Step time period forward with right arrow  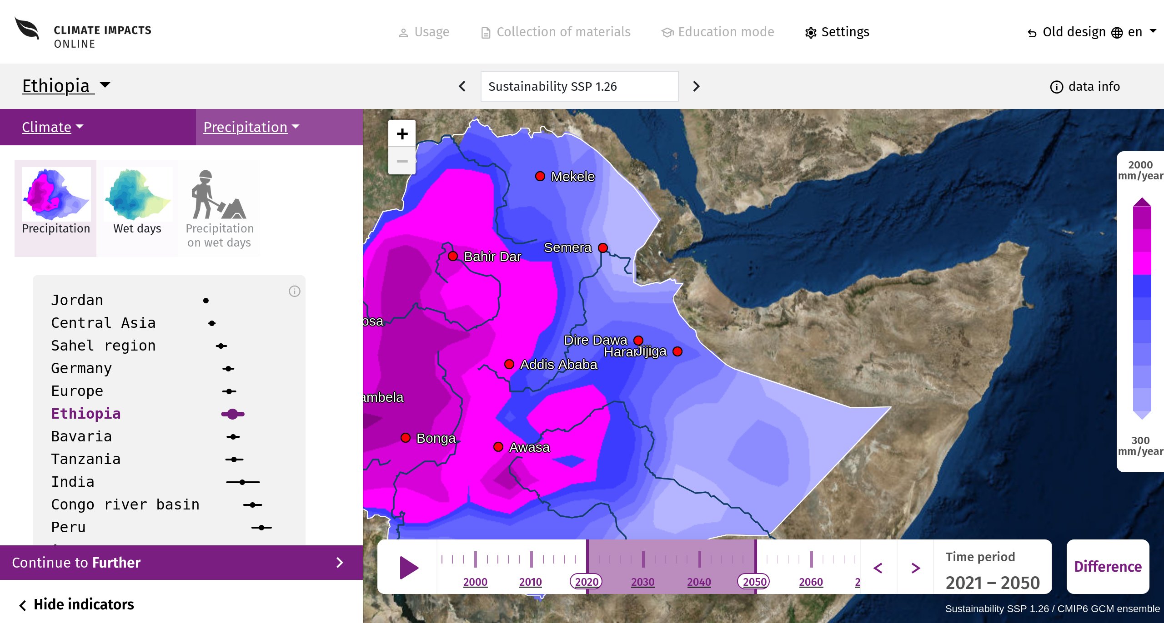coord(916,568)
